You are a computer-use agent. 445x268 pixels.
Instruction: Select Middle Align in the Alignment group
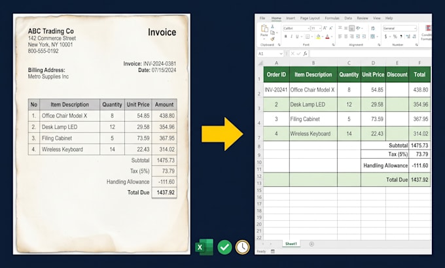coord(346,28)
